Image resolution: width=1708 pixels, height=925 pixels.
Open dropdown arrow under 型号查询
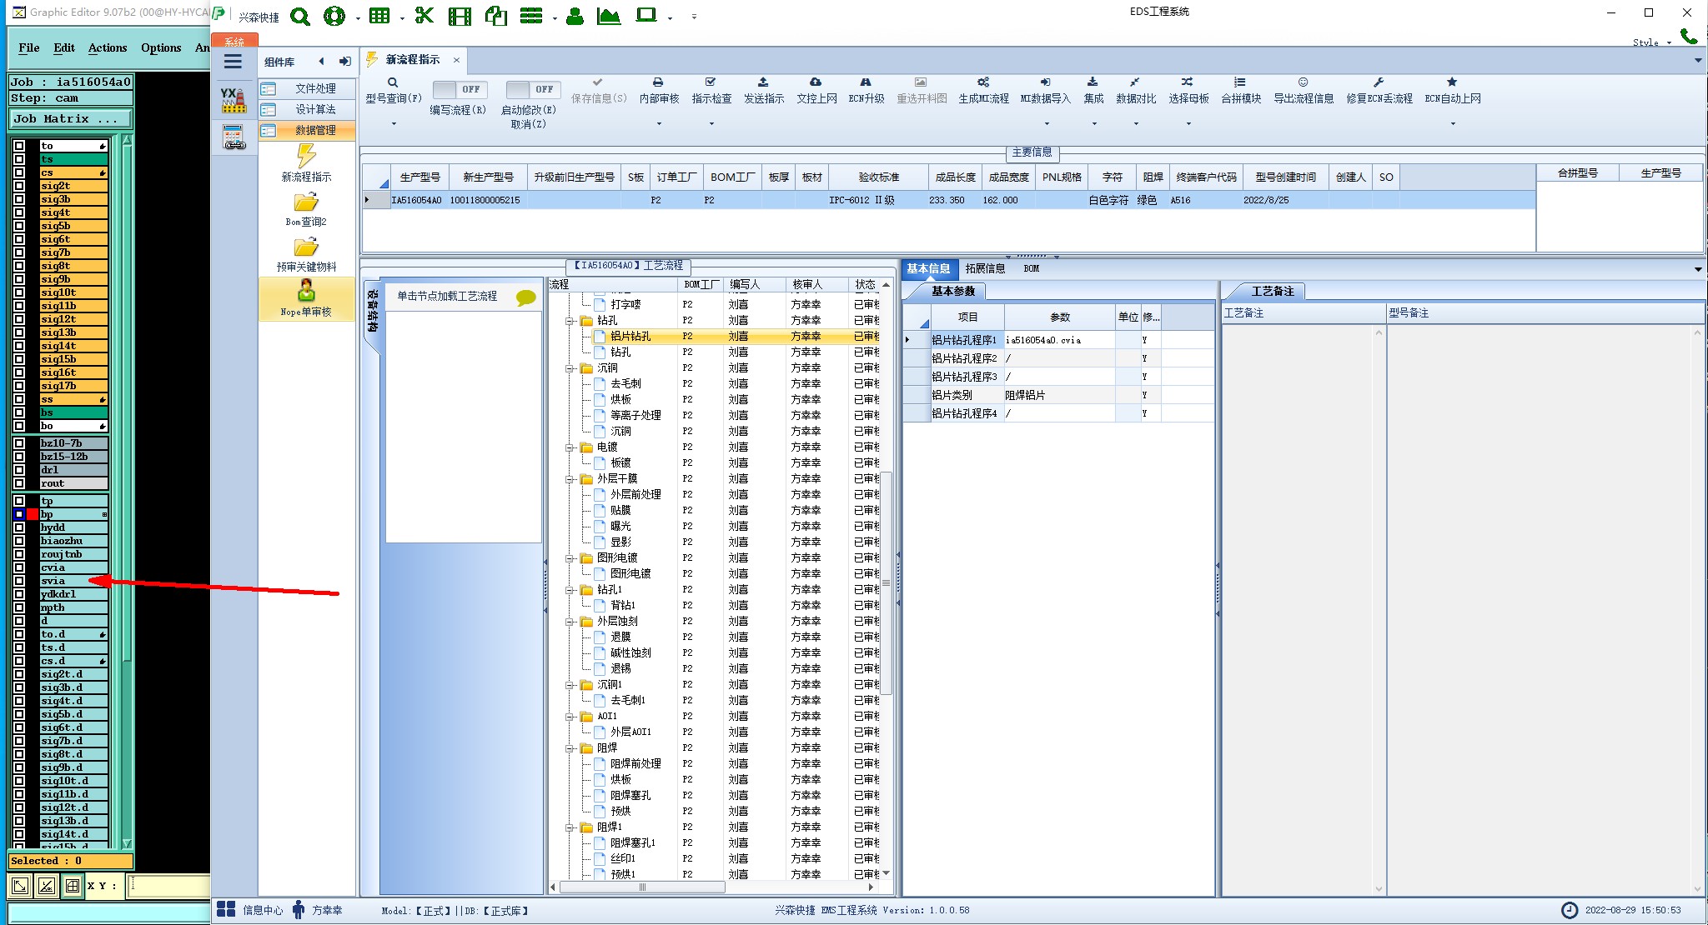click(x=394, y=123)
